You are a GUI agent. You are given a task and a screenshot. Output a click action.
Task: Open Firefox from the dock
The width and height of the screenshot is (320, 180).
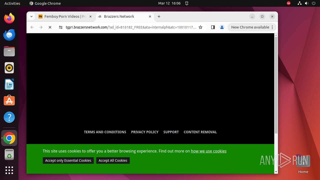[x=9, y=18]
